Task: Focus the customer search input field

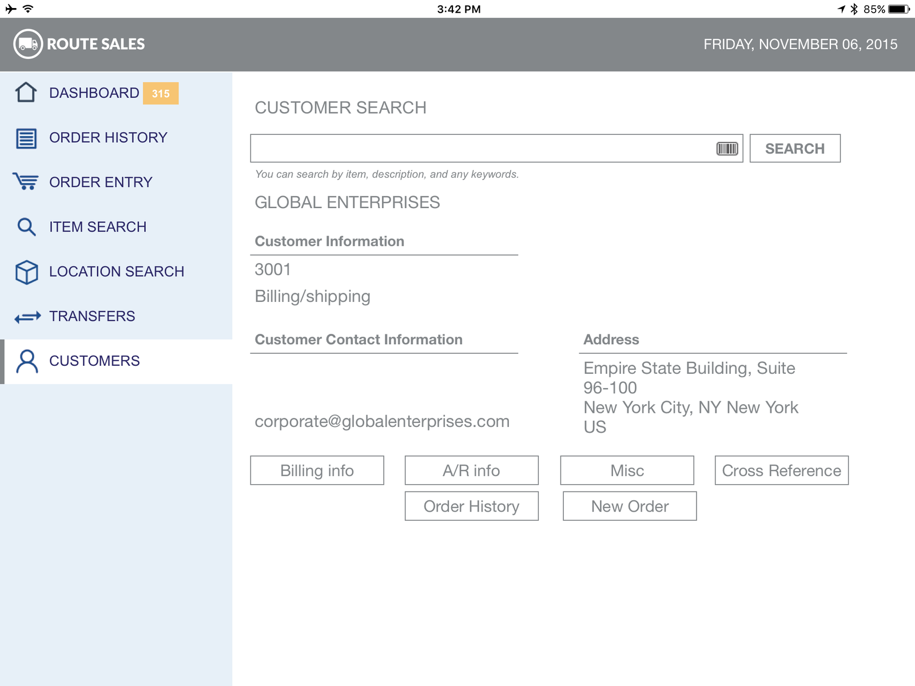Action: (x=496, y=149)
